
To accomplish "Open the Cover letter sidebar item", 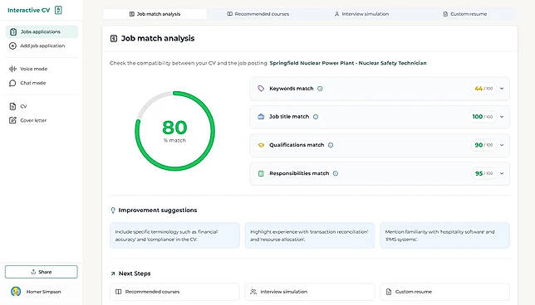I will pyautogui.click(x=42, y=120).
